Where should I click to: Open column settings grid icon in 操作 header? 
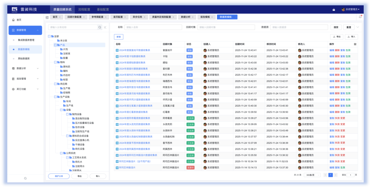tap(355, 44)
